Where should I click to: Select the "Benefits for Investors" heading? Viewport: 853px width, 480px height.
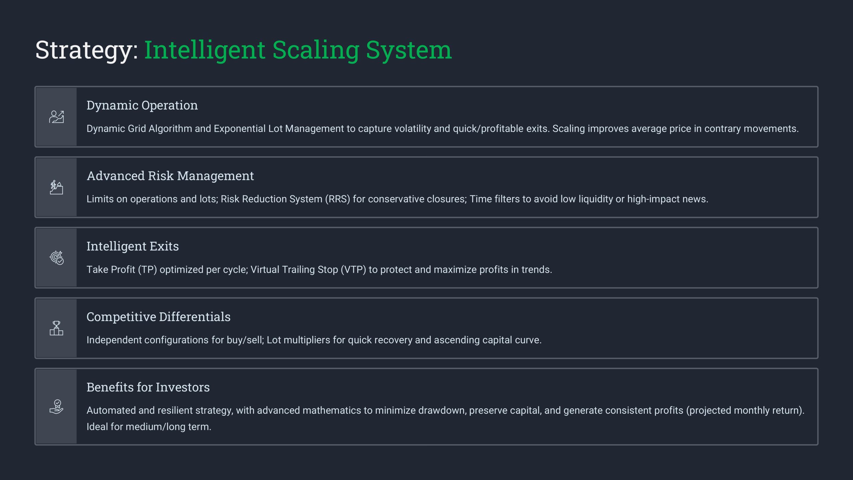[x=148, y=387]
